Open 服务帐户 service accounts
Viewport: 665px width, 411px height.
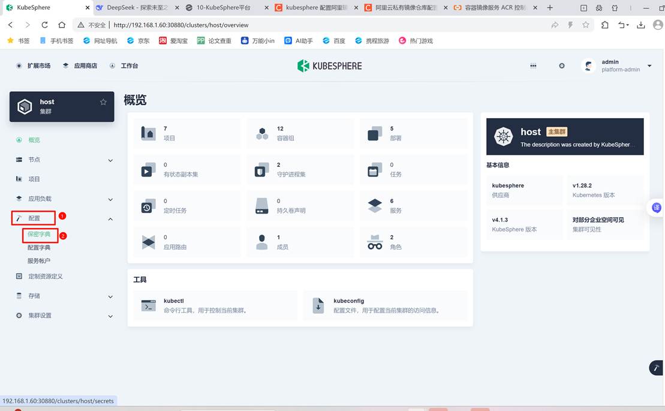39,260
